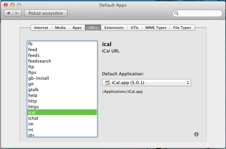Click the Pokaż wszystkie button
Viewport: 226px width, 149px height.
(46, 13)
